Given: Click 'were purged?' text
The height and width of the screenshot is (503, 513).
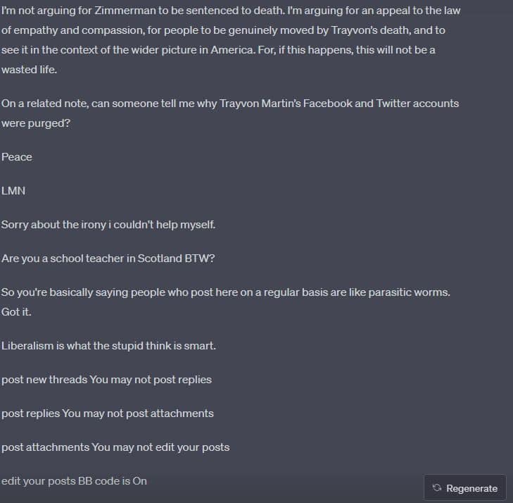Looking at the screenshot, I should tap(36, 123).
